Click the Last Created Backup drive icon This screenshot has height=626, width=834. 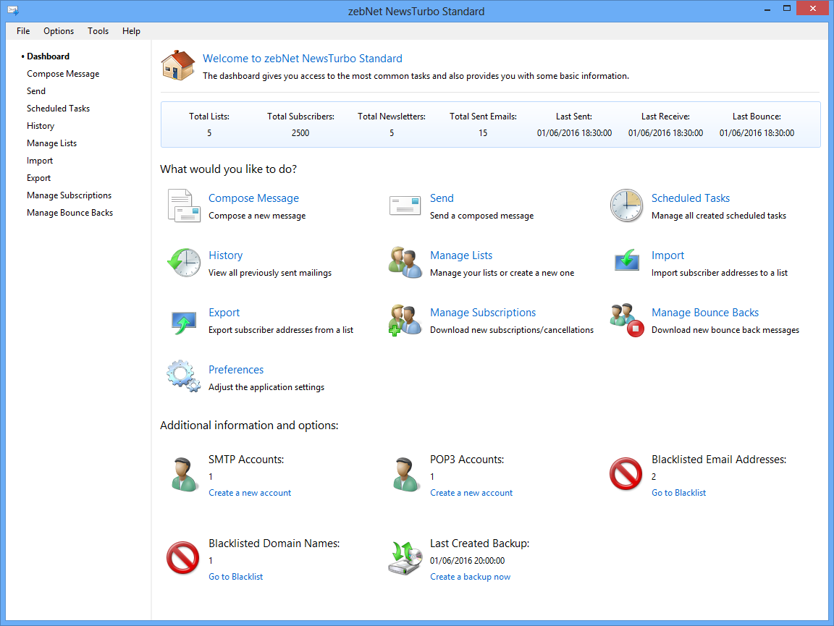[405, 559]
